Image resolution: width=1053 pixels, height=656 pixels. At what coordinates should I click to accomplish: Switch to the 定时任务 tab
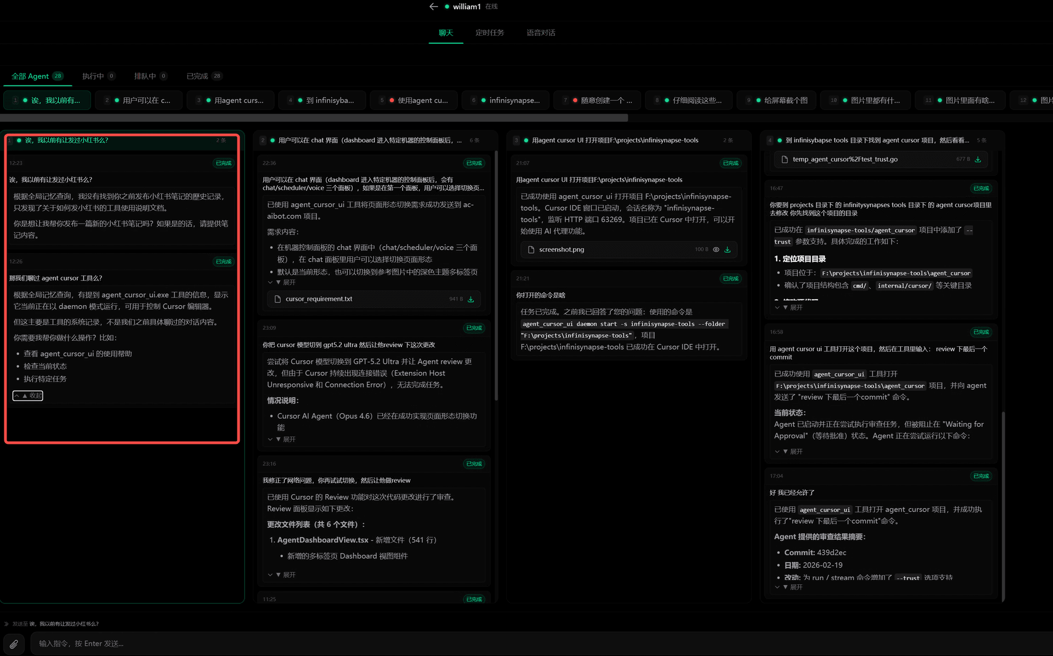click(489, 32)
